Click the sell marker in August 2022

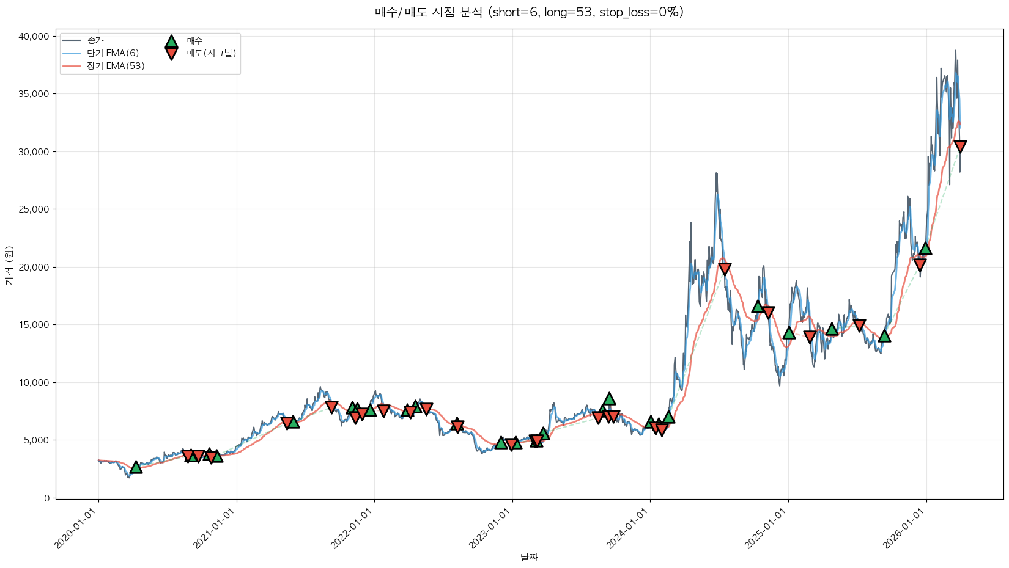click(457, 426)
